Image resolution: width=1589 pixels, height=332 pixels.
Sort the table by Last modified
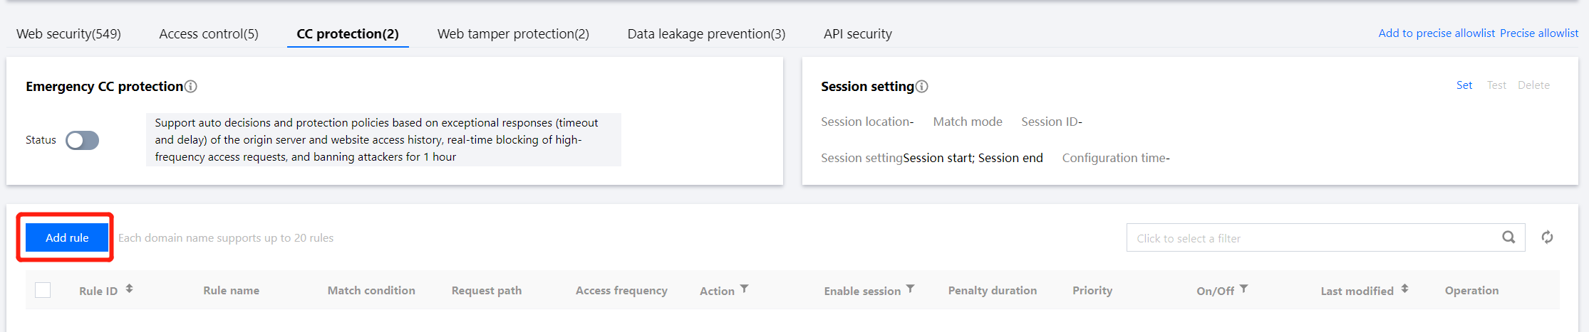click(x=1404, y=289)
